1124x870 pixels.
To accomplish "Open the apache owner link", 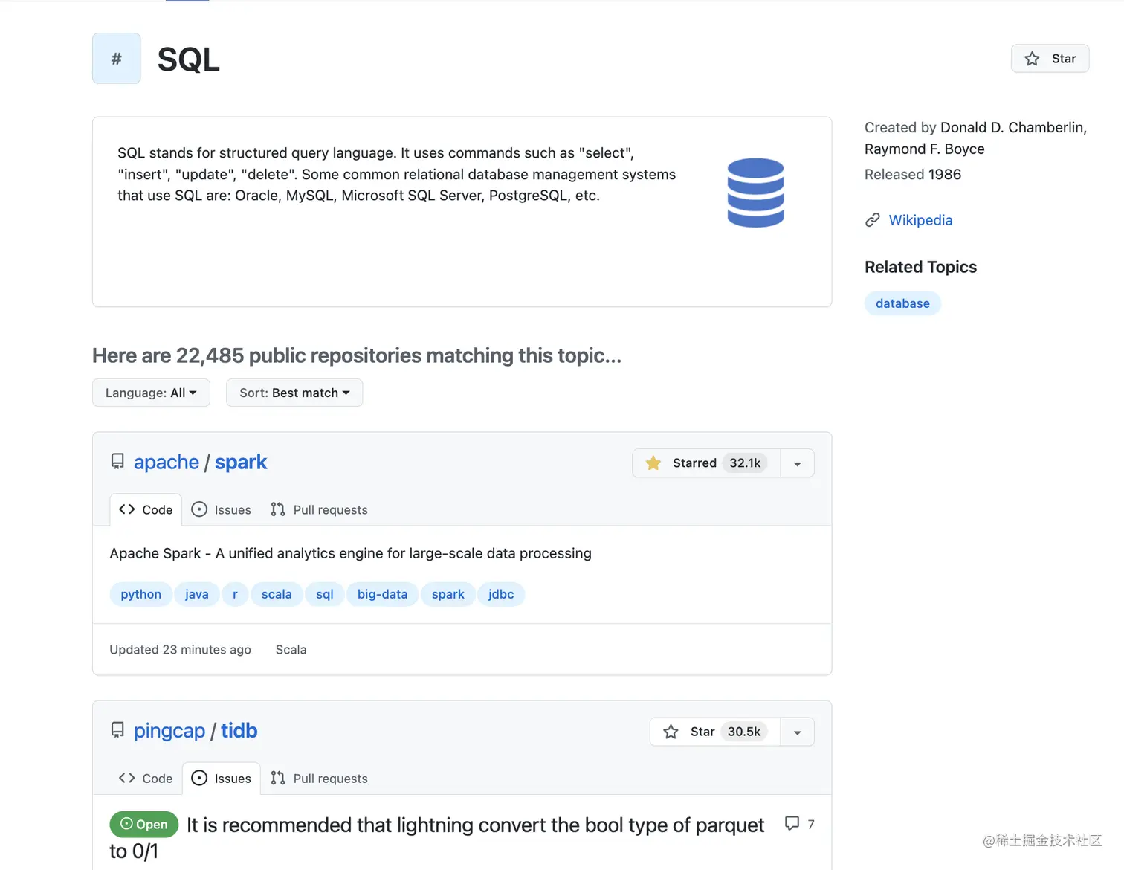I will [x=167, y=462].
